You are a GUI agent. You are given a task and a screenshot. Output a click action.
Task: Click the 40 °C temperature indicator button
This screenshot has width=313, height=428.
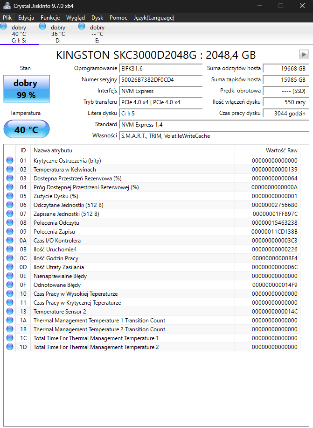pos(27,129)
